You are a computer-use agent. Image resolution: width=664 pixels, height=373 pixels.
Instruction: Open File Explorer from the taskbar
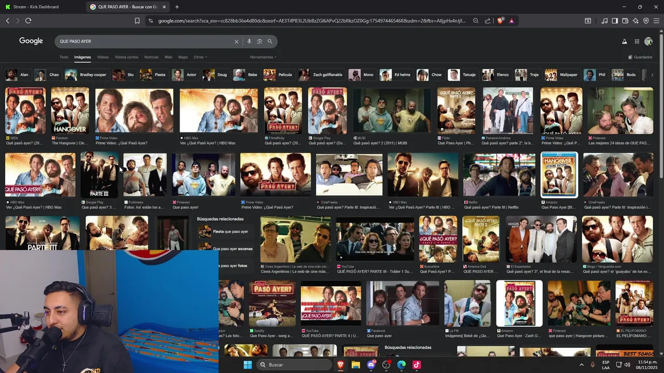coord(356,365)
